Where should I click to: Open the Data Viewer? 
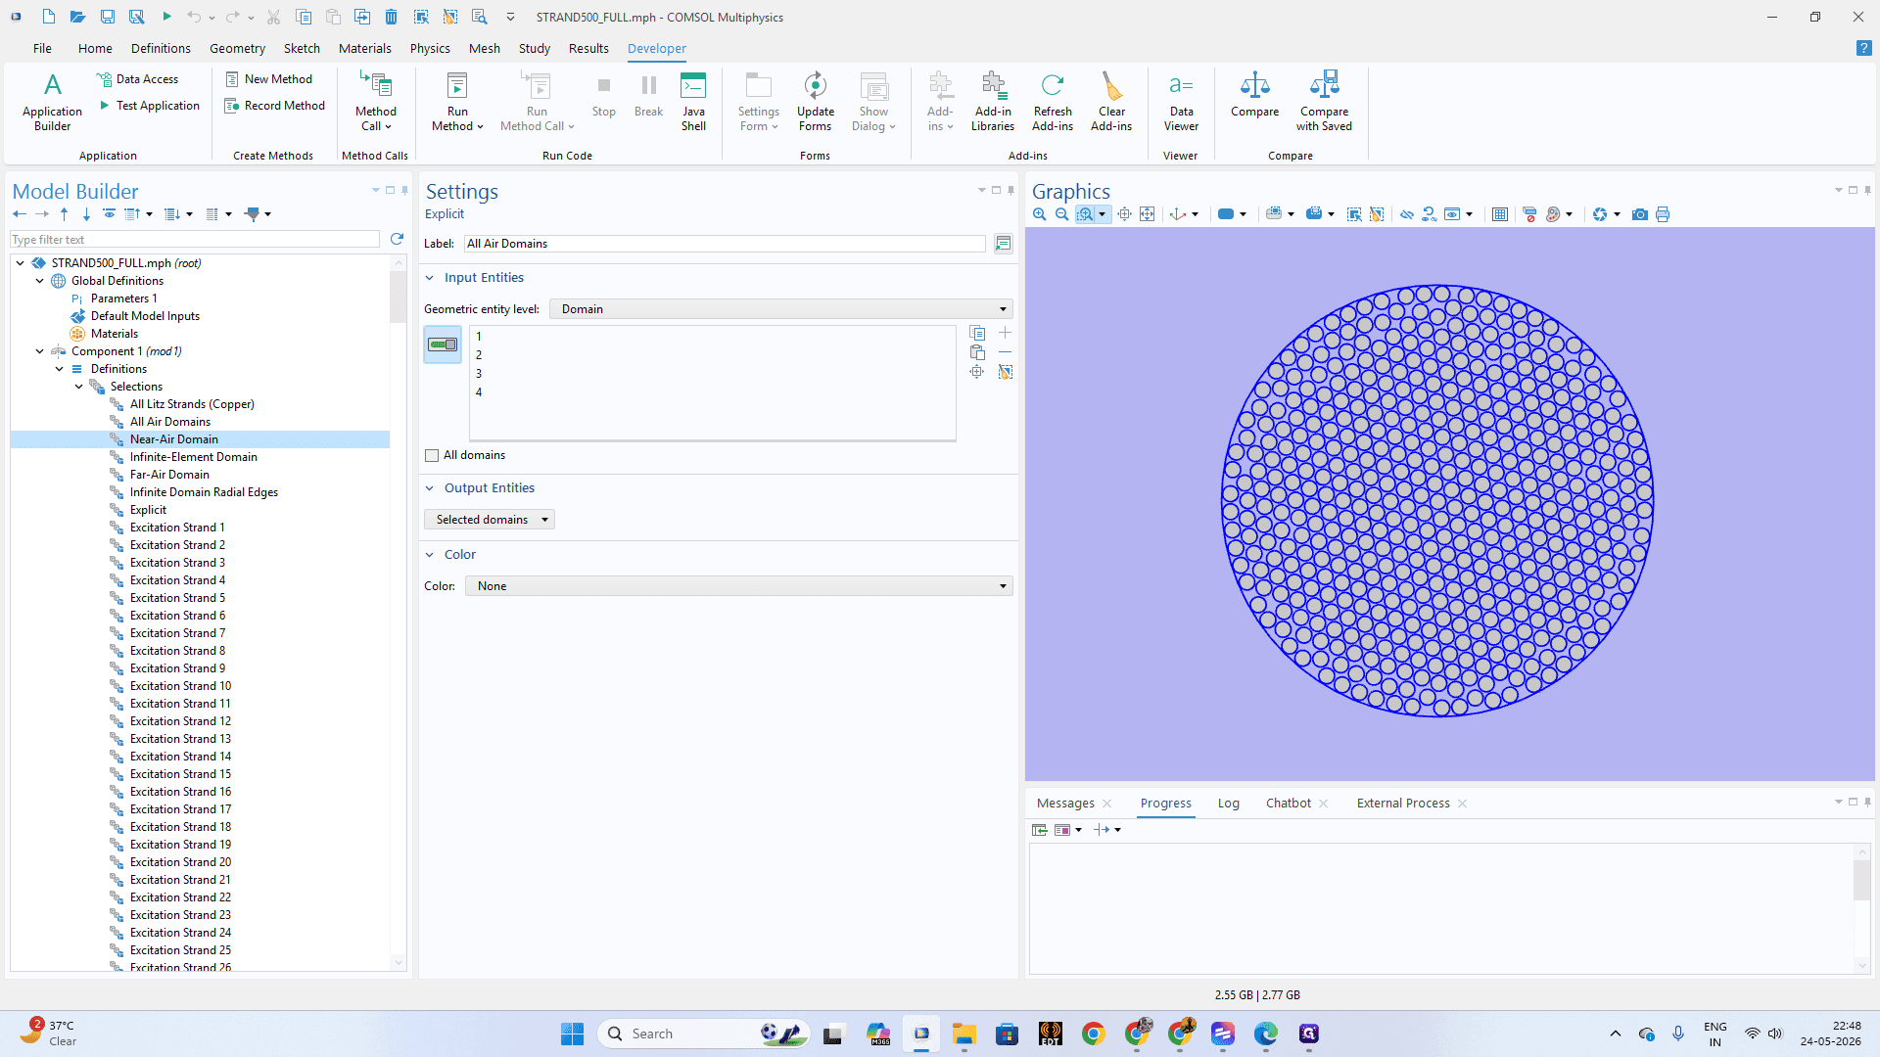coord(1181,101)
